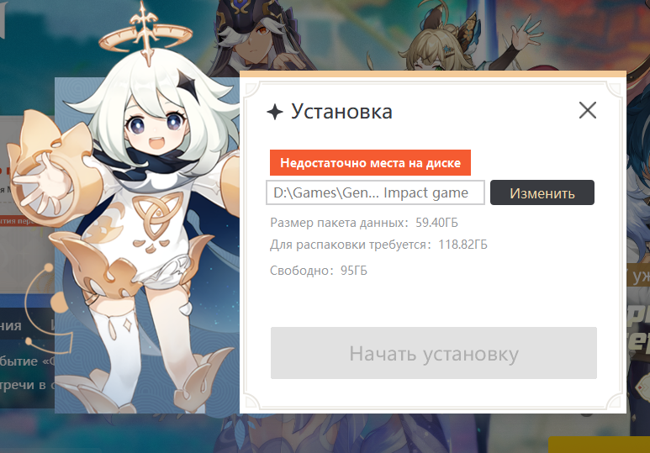Click the four-point star icon beside Установка

pyautogui.click(x=274, y=112)
